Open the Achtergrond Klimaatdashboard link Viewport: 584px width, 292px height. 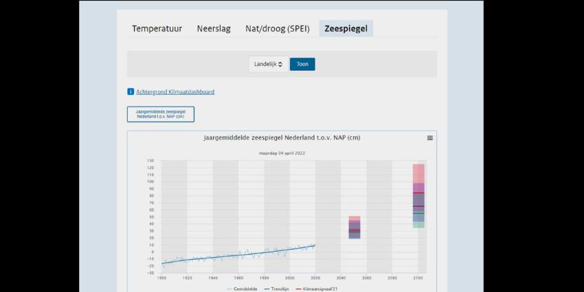(x=175, y=91)
